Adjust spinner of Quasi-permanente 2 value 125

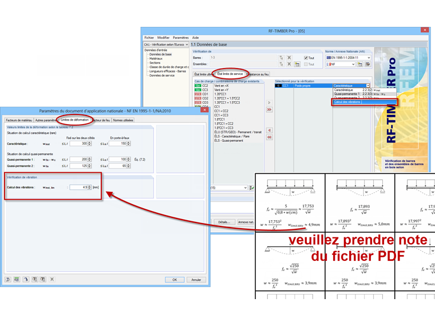pyautogui.click(x=89, y=166)
